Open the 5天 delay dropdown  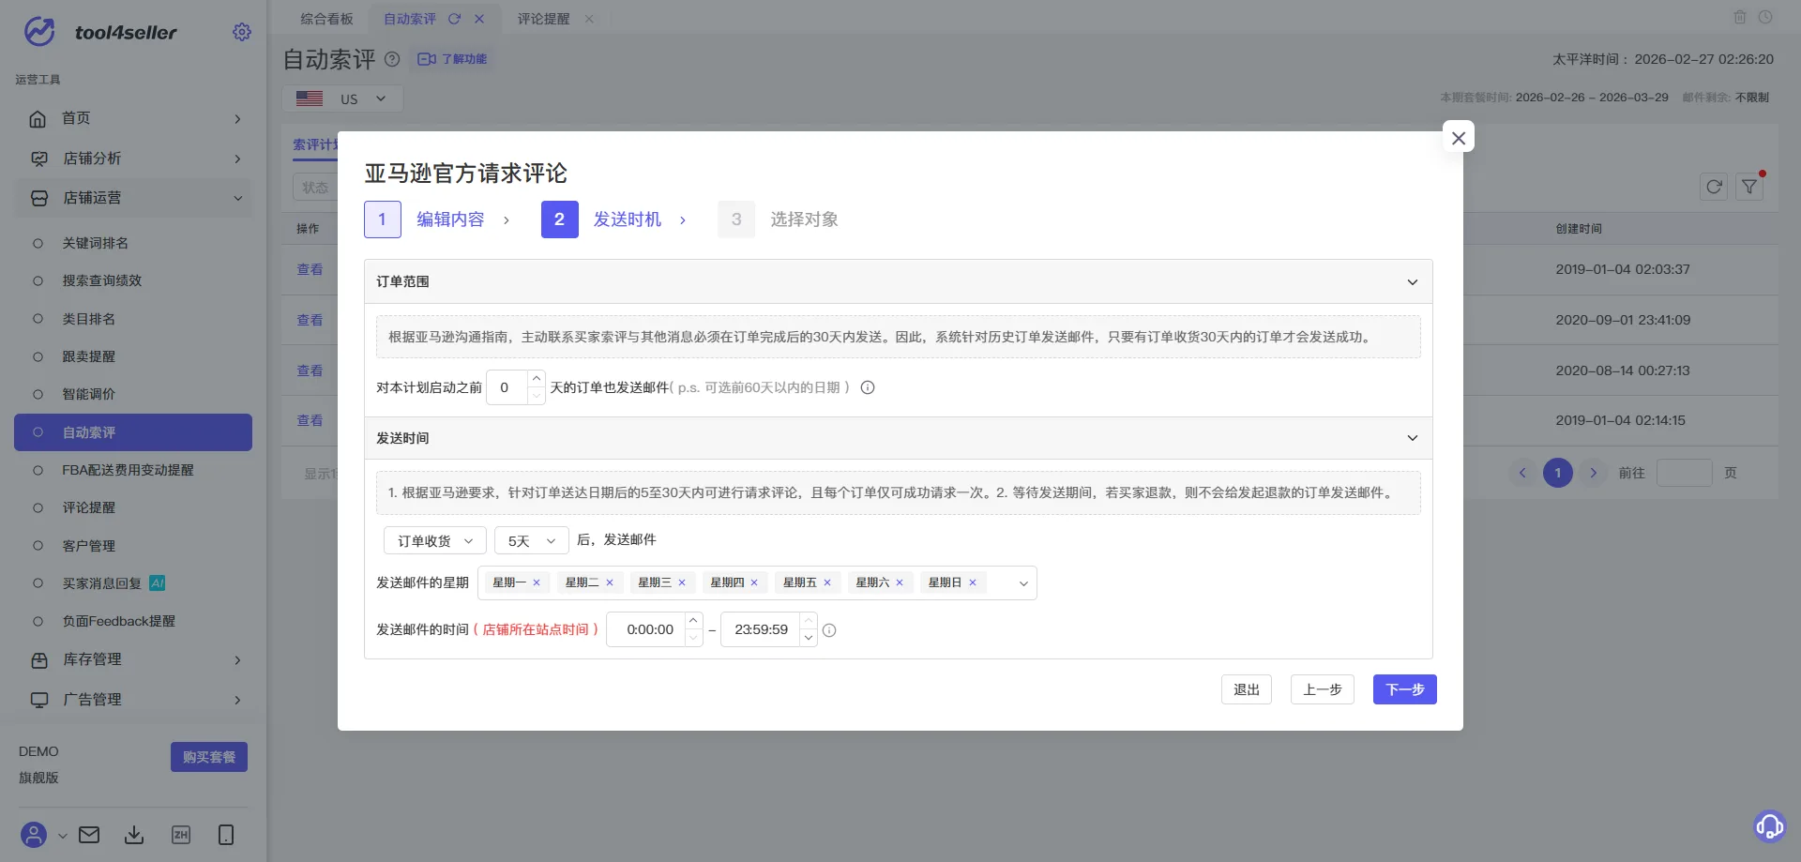(532, 541)
